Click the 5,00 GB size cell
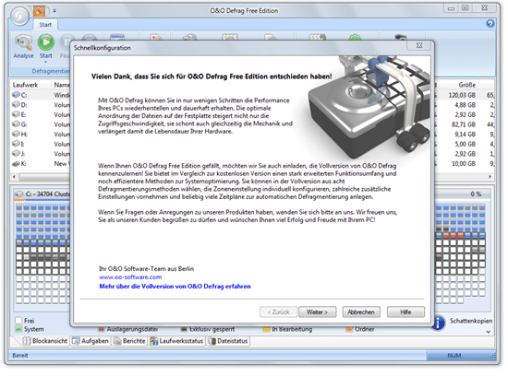Viewport: 508px width, 376px height. coord(465,144)
